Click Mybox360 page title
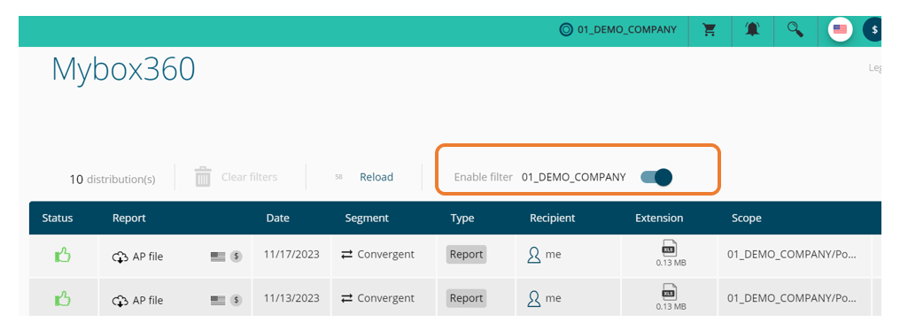This screenshot has width=908, height=330. [123, 69]
